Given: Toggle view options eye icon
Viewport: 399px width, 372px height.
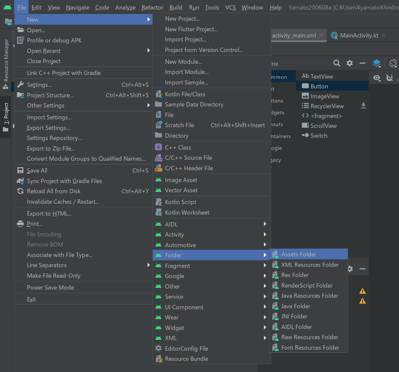Looking at the screenshot, I should 377,78.
